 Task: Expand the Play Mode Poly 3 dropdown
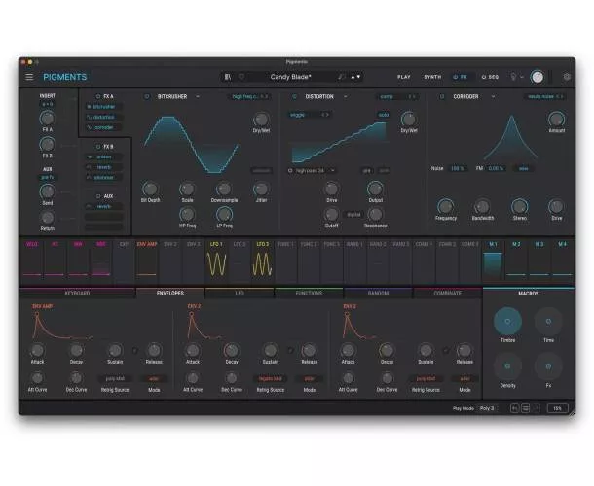(489, 408)
